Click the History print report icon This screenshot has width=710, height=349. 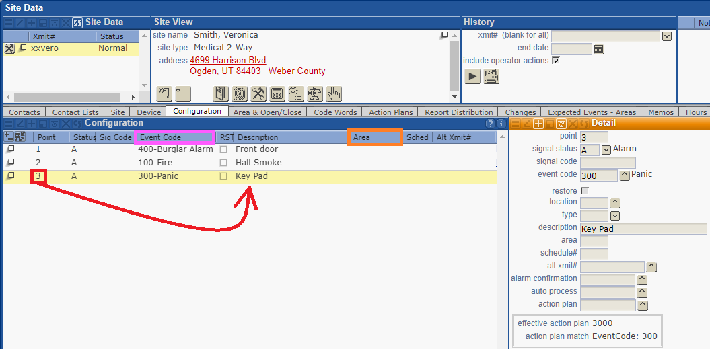tap(491, 76)
